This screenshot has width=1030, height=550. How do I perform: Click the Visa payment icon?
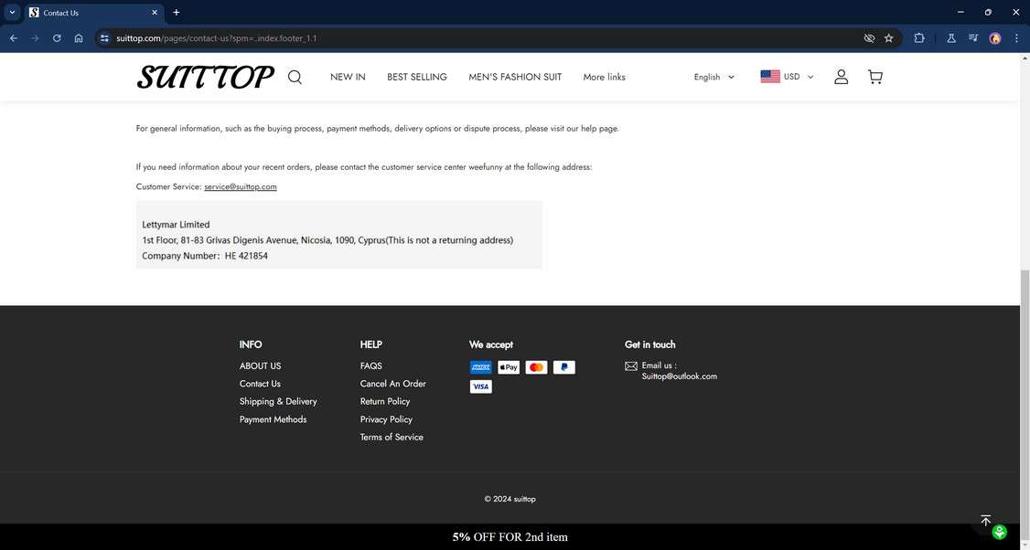tap(481, 386)
